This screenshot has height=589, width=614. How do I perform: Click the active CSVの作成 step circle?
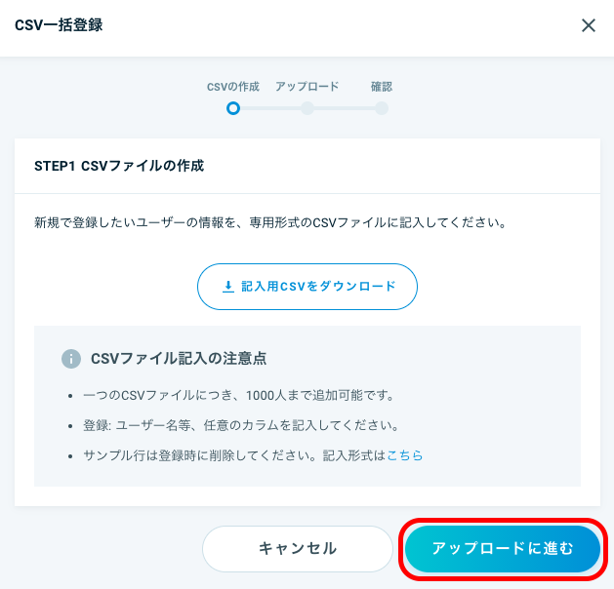[233, 108]
